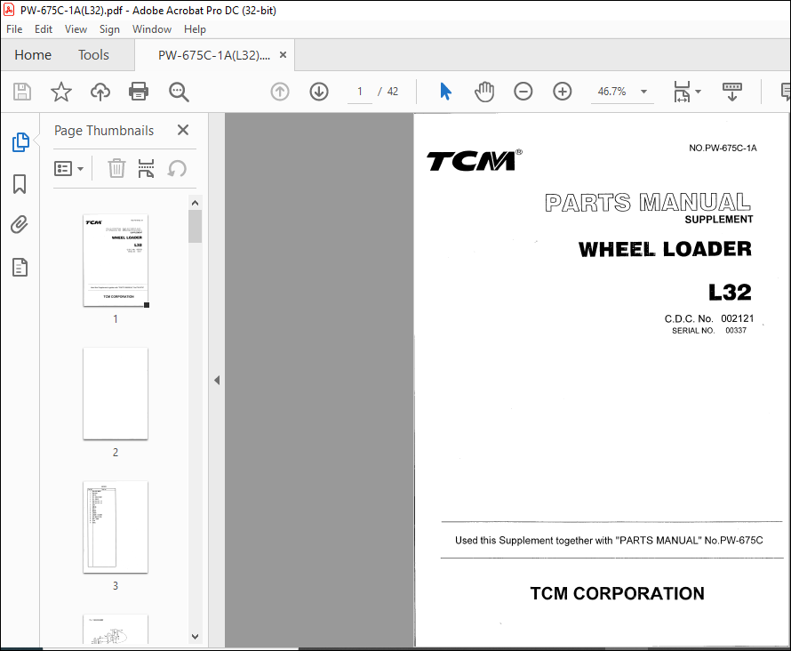
Task: Click the Print Pages icon in thumbnails
Action: 147,169
